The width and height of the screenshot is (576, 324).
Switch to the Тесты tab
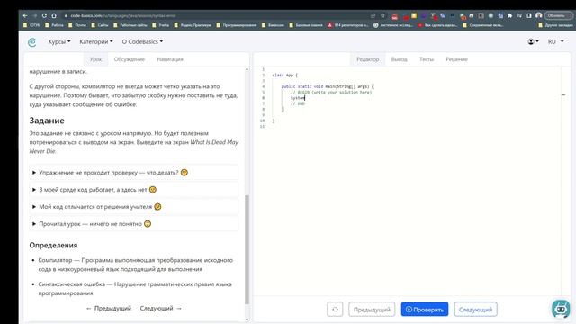[x=427, y=59]
